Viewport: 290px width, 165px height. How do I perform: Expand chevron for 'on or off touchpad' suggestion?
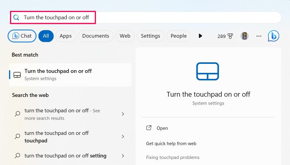123,137
